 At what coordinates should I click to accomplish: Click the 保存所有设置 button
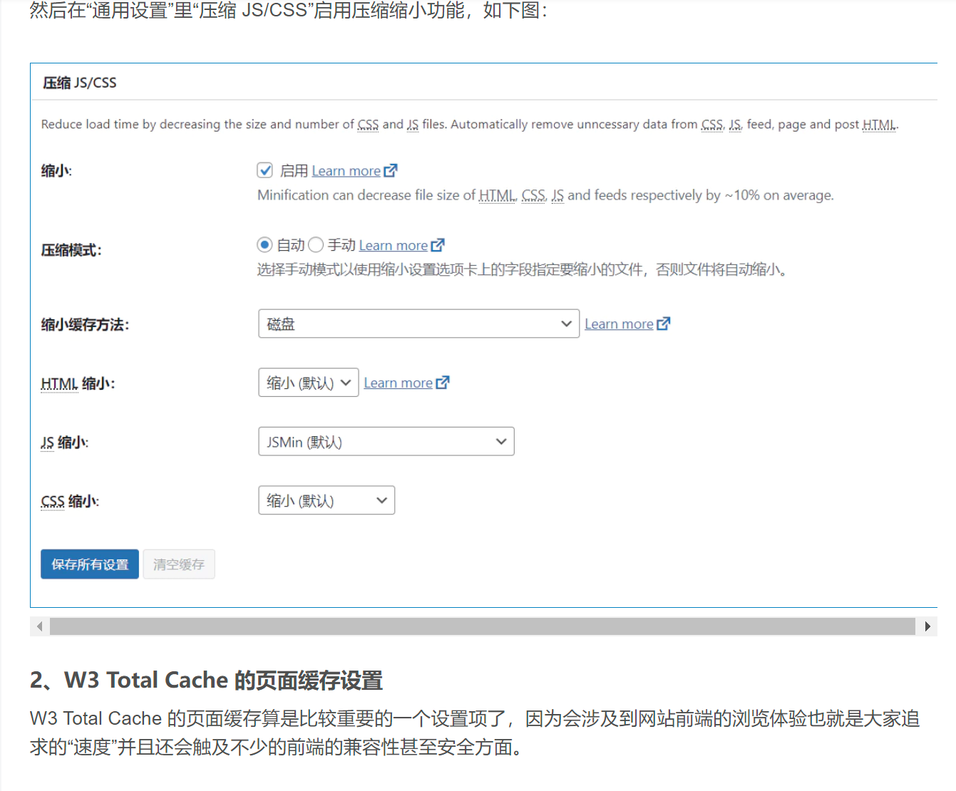click(90, 564)
